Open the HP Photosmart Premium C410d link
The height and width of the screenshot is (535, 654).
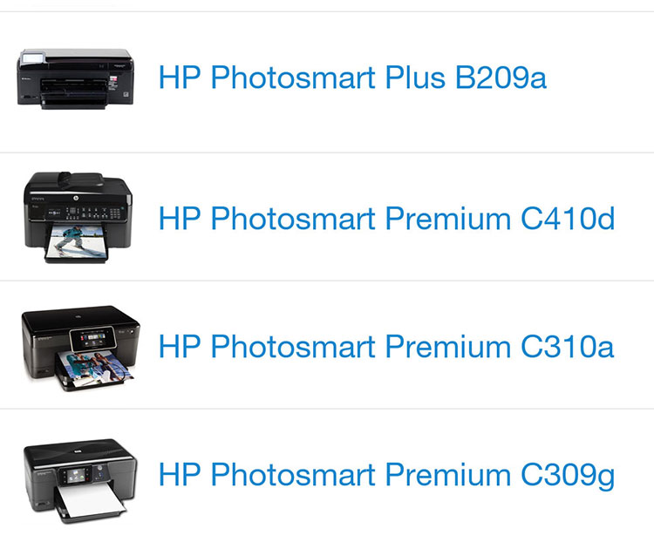(x=386, y=219)
